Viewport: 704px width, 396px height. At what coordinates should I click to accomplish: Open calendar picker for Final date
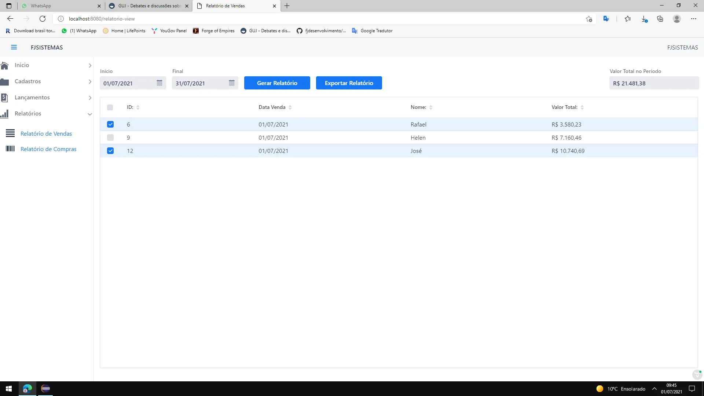point(232,83)
